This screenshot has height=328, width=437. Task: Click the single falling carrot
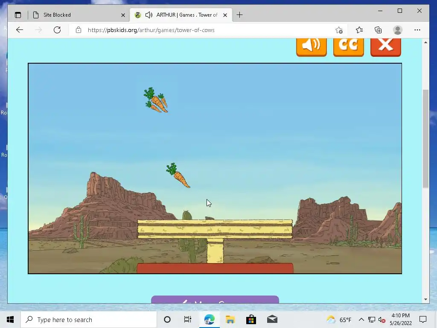click(x=178, y=175)
